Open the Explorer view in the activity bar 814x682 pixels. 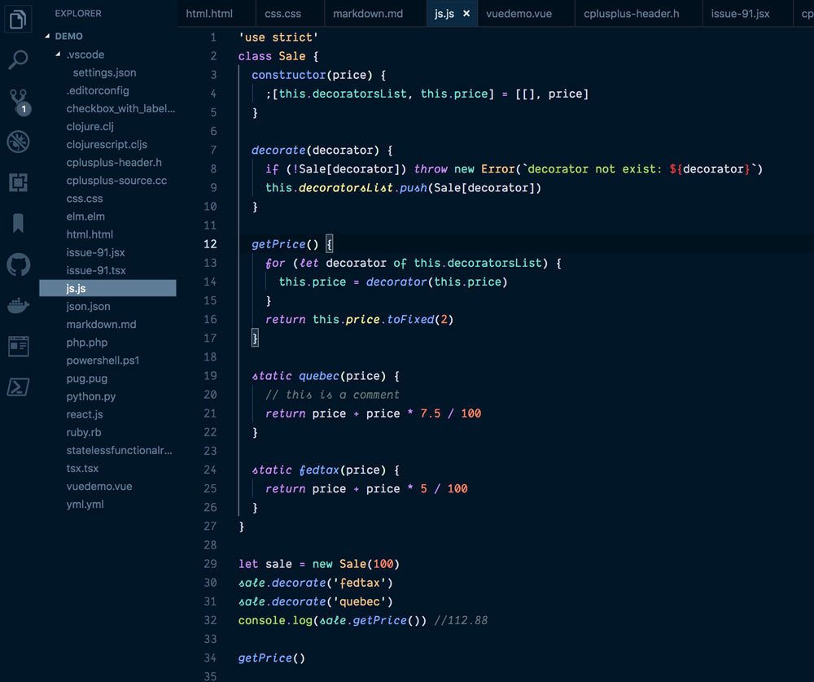pyautogui.click(x=18, y=19)
